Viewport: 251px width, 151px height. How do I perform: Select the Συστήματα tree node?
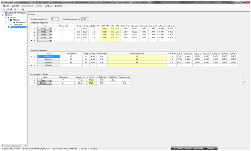pos(17,25)
